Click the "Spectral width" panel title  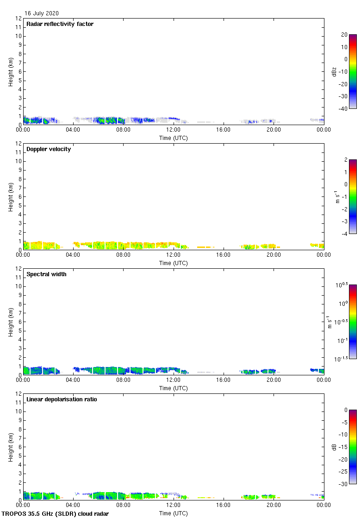coord(46,274)
